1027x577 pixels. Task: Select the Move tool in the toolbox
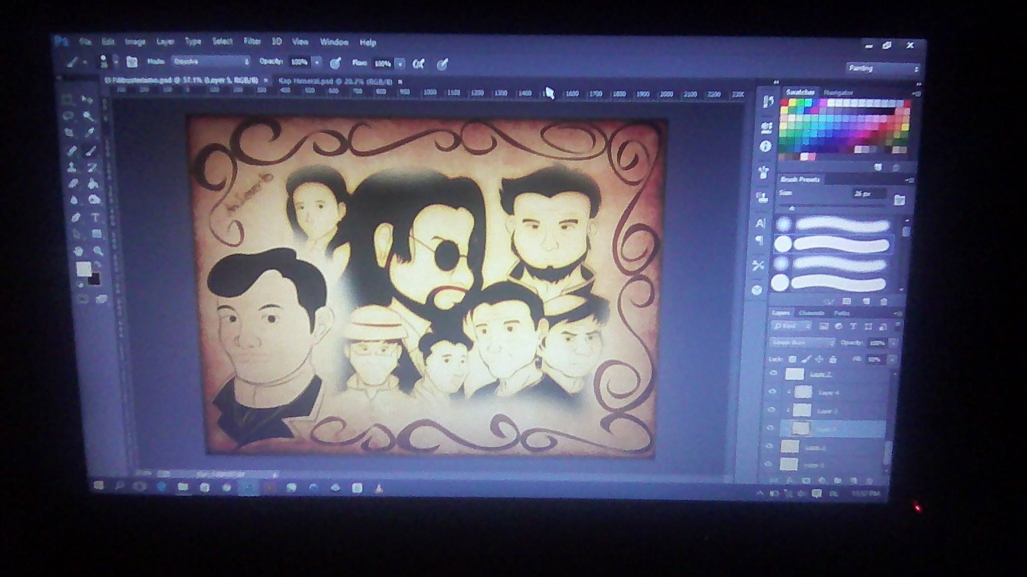point(88,100)
